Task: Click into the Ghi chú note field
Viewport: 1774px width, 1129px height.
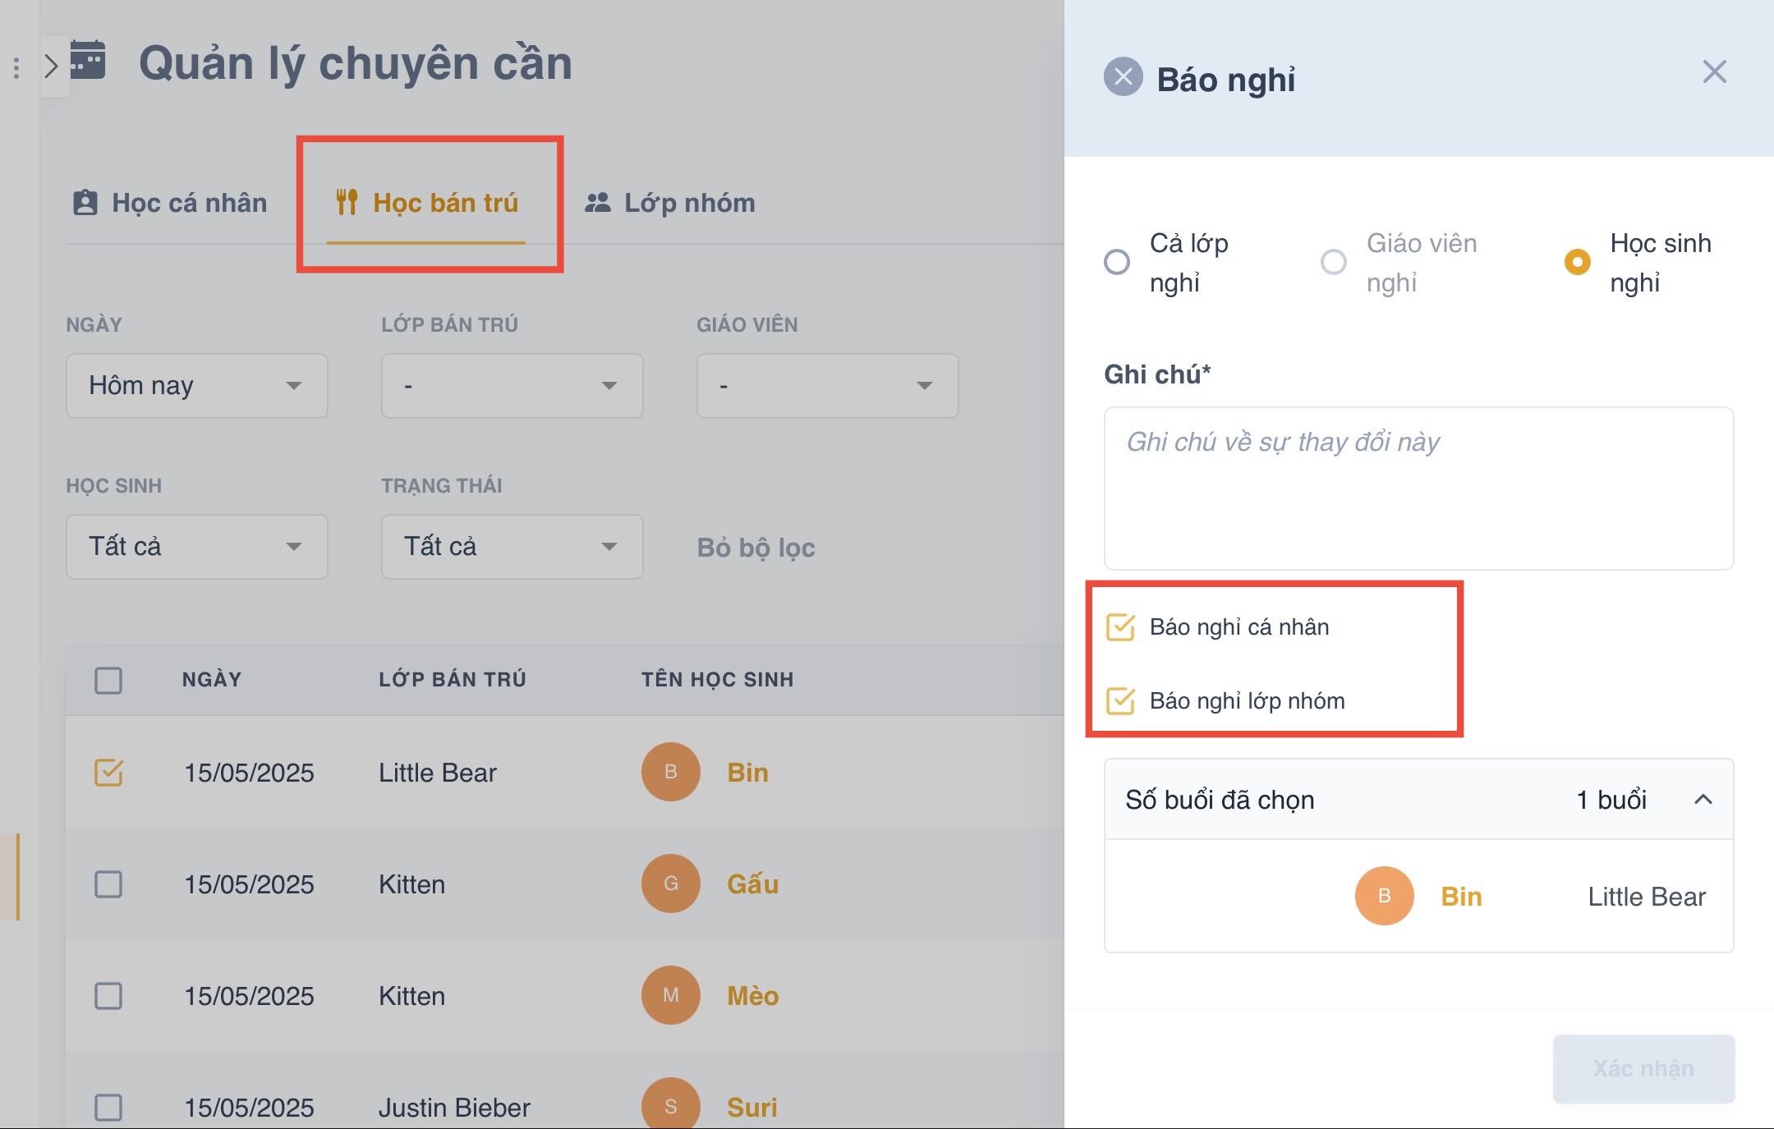Action: (1418, 489)
